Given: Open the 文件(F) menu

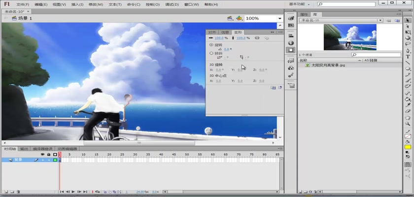Looking at the screenshot, I should pyautogui.click(x=23, y=4).
